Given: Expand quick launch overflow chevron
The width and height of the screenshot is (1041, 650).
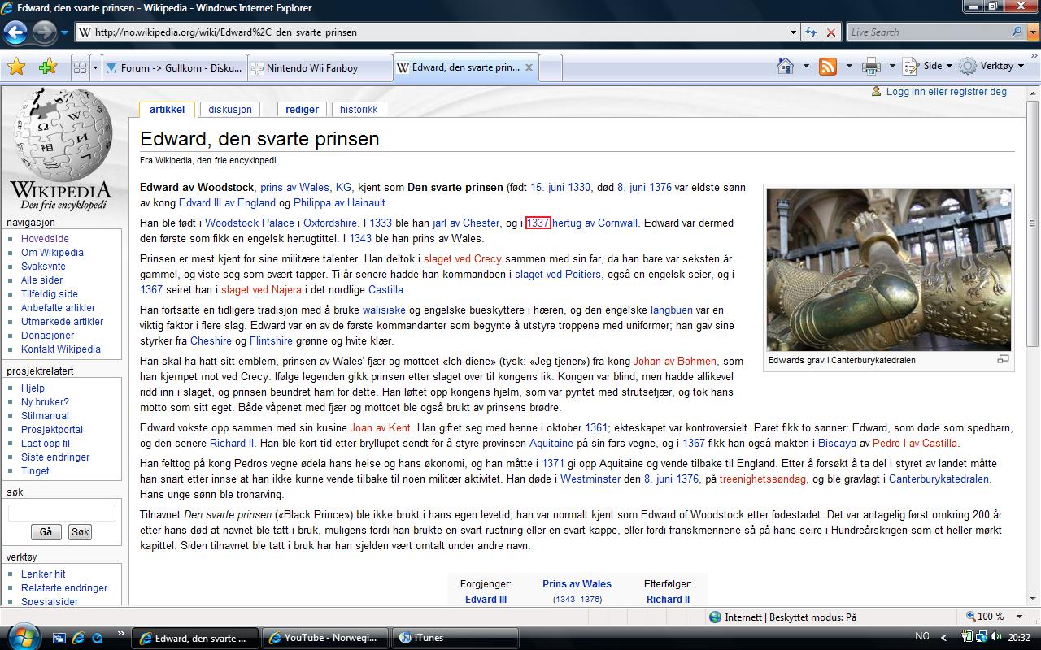Looking at the screenshot, I should click(x=121, y=634).
